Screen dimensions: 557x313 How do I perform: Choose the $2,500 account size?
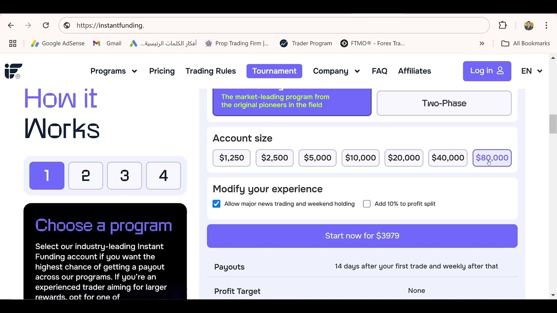(x=275, y=158)
